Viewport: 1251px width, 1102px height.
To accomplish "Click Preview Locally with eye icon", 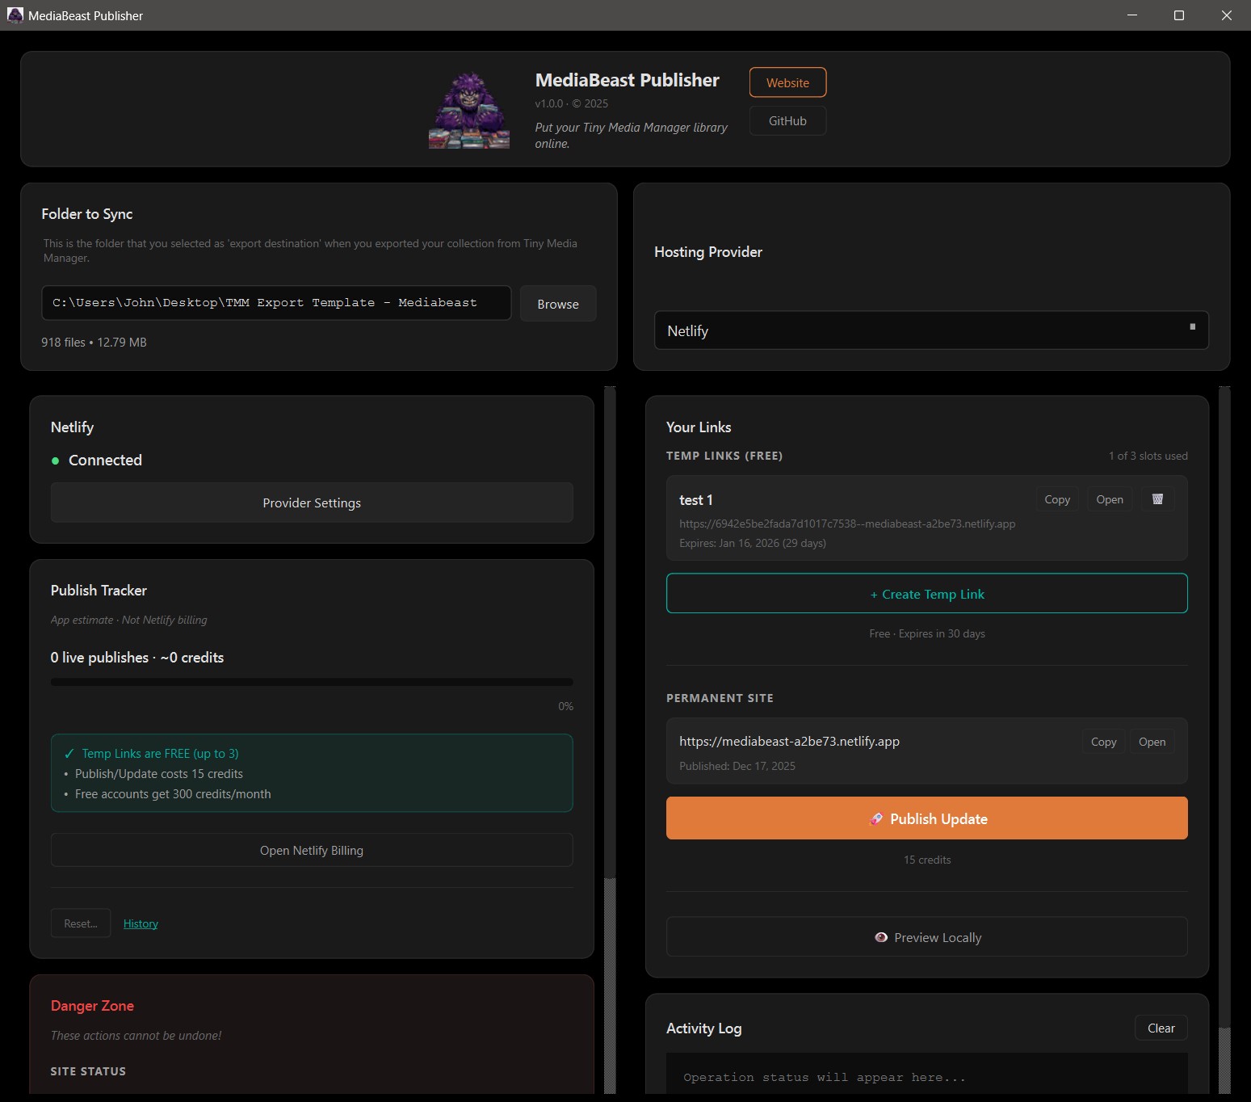I will pyautogui.click(x=926, y=937).
